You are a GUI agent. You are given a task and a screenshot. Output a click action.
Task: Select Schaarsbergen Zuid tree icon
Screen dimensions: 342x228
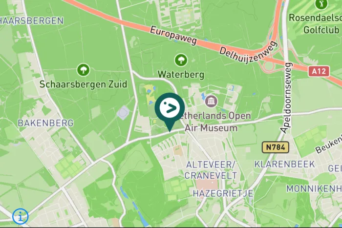point(83,70)
